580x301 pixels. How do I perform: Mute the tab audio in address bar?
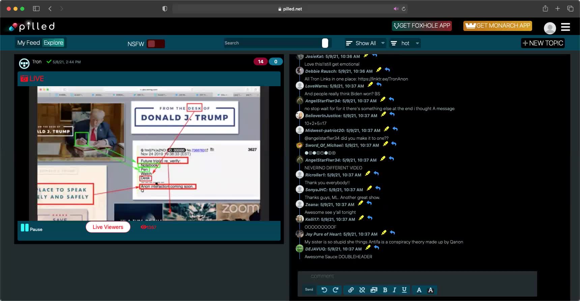click(x=396, y=9)
